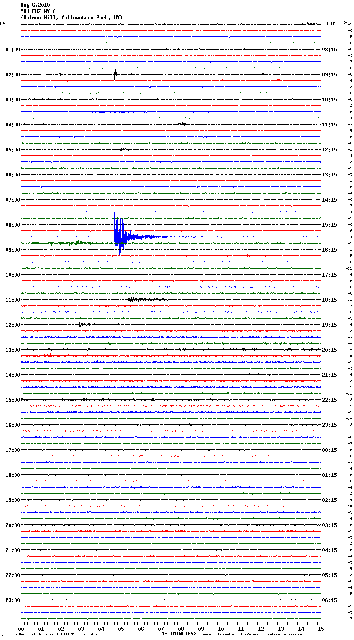The height and width of the screenshot is (640, 354).
Task: Click the UTC timezone header label
Action: (331, 24)
